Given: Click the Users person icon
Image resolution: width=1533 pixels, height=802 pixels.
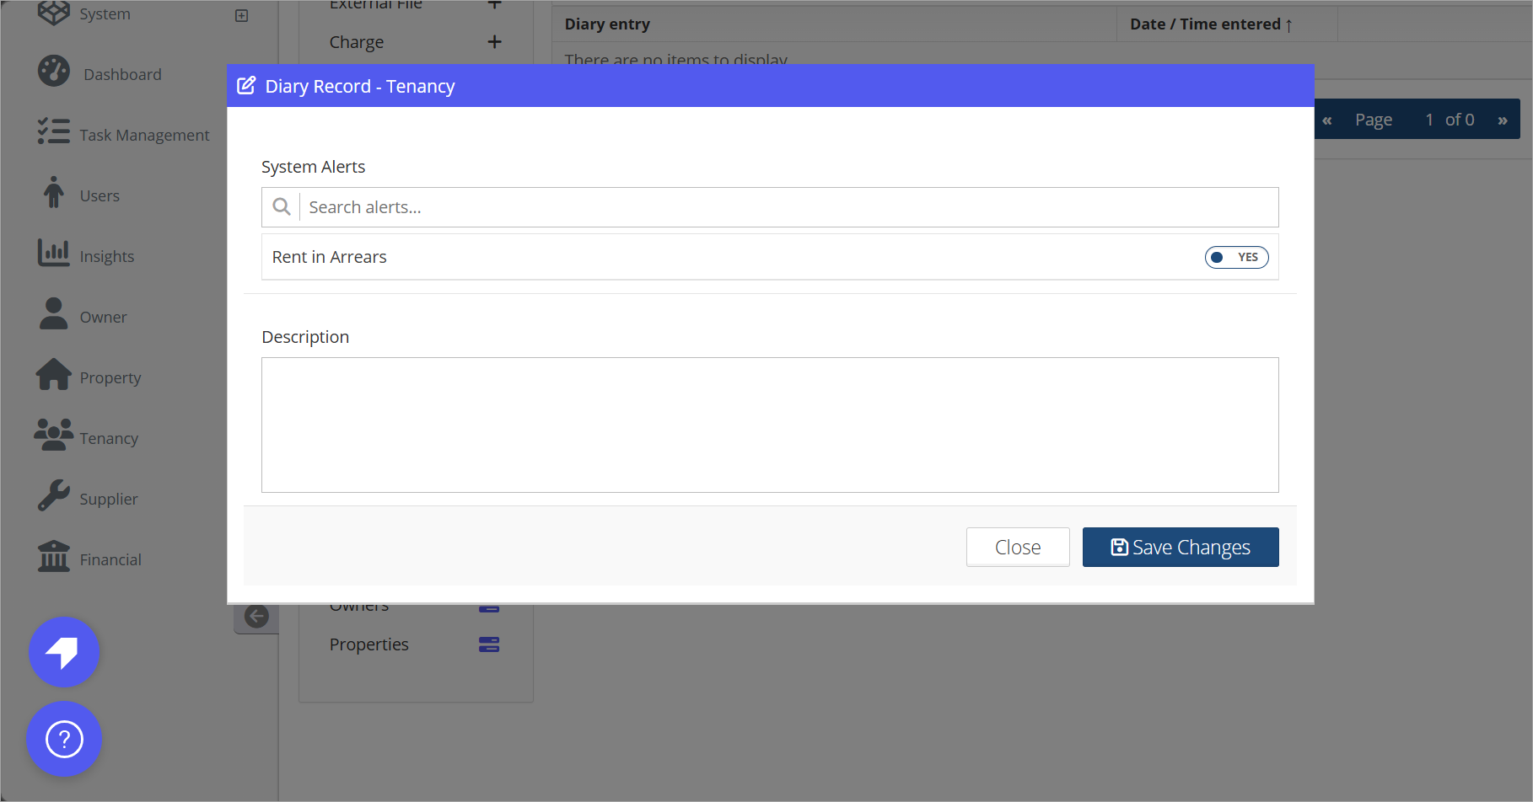Looking at the screenshot, I should pyautogui.click(x=54, y=192).
